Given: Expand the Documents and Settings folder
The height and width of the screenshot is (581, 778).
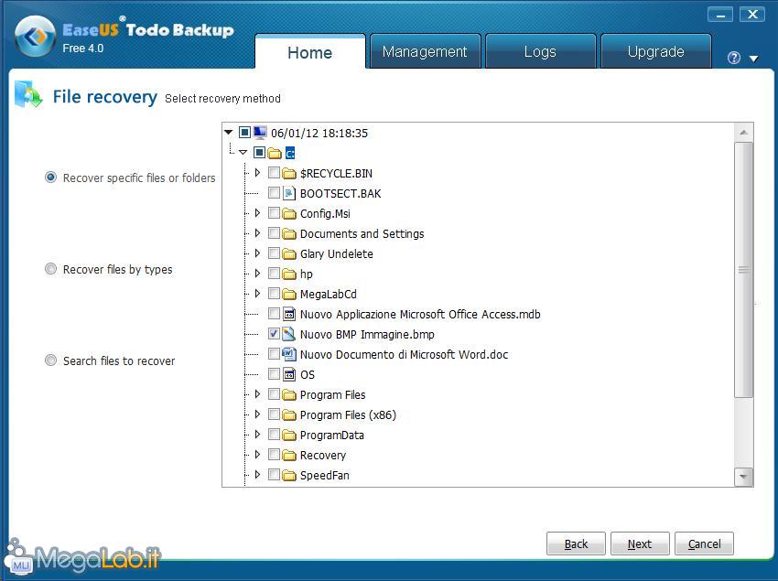Looking at the screenshot, I should 257,233.
